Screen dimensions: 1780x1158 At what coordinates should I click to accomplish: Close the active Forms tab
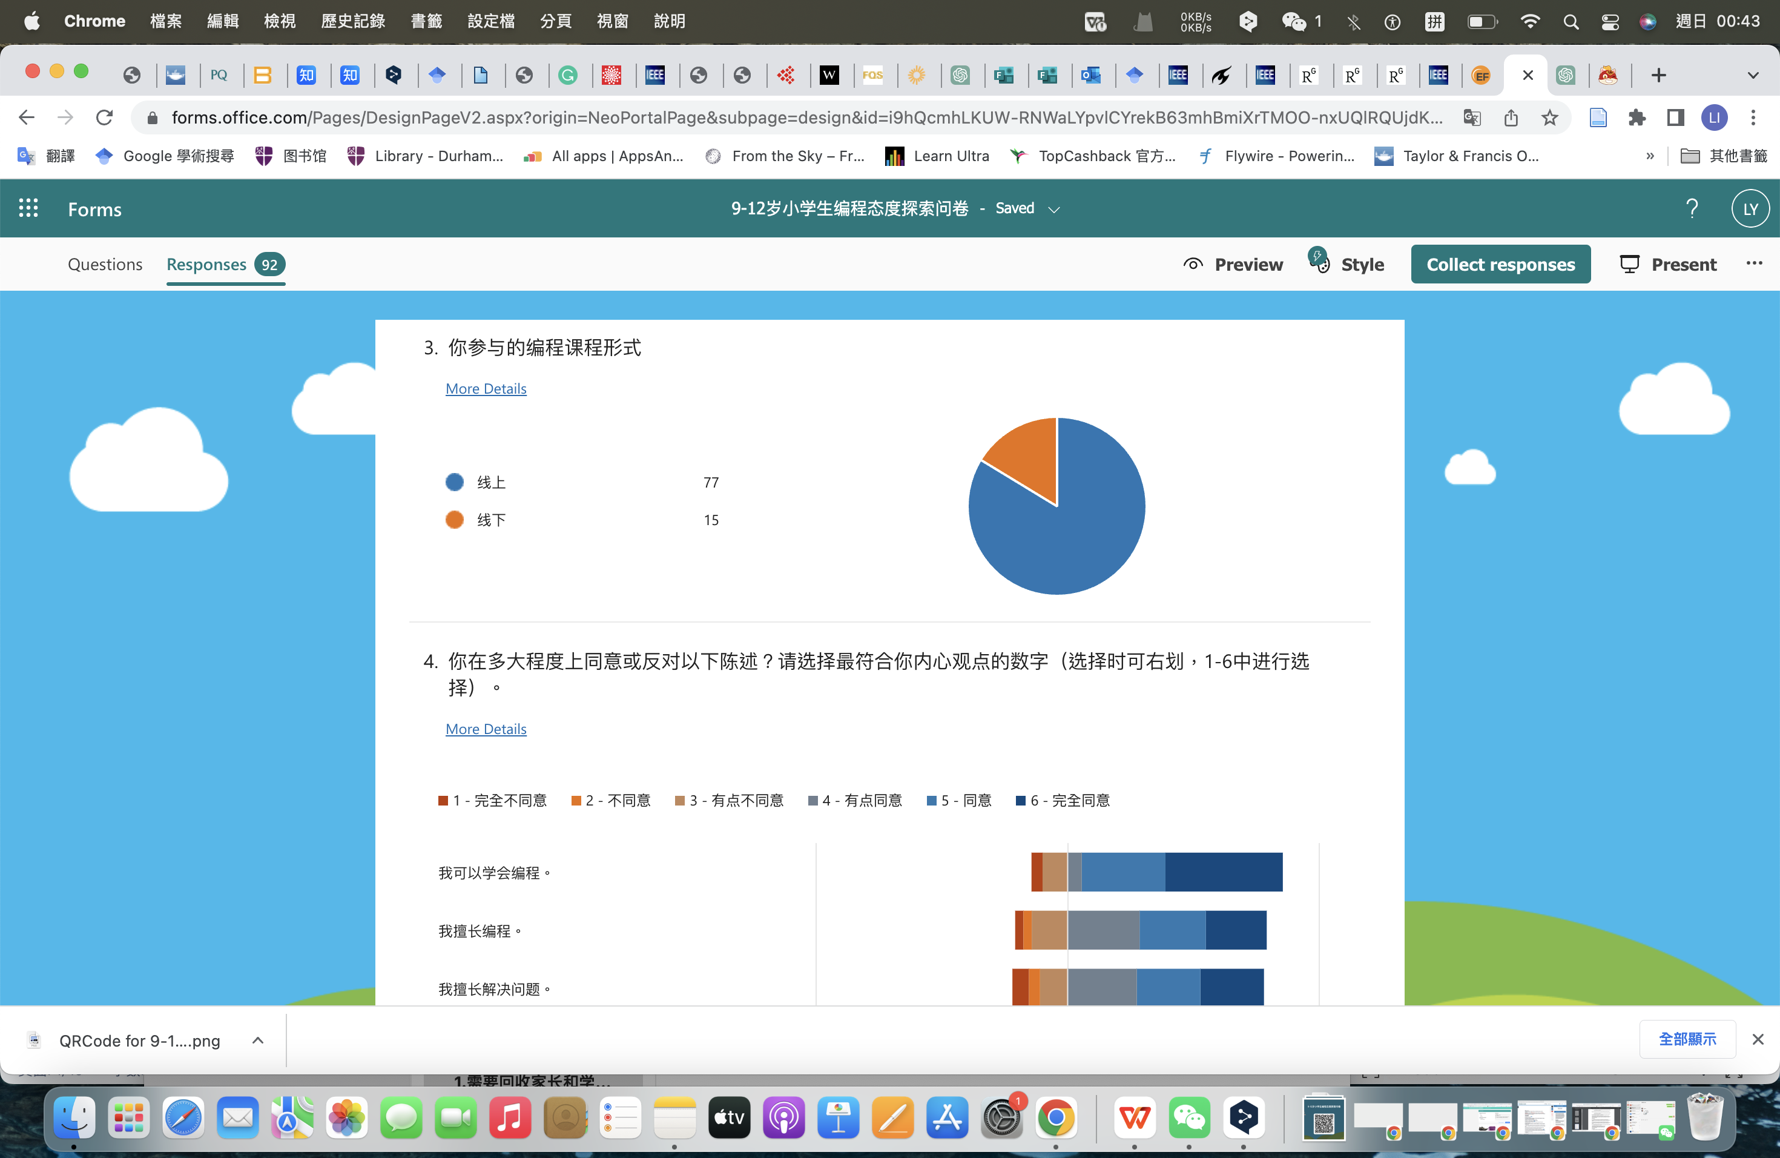[x=1528, y=75]
